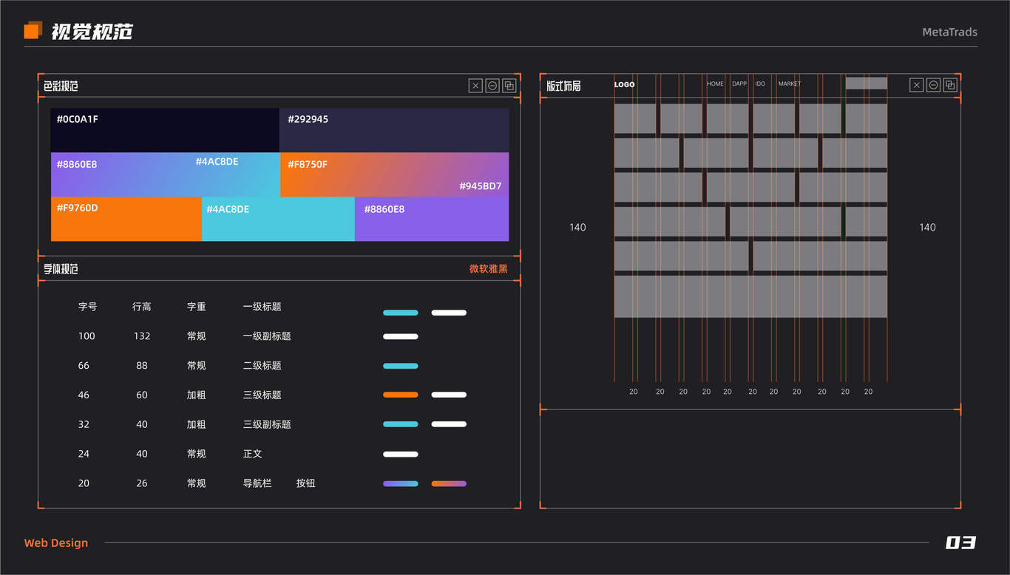Click HOME in the layout navigation bar

click(715, 84)
